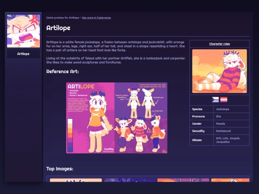Select the Artilope name label in sidebar
Image resolution: width=259 pixels, height=194 pixels.
coord(24,54)
